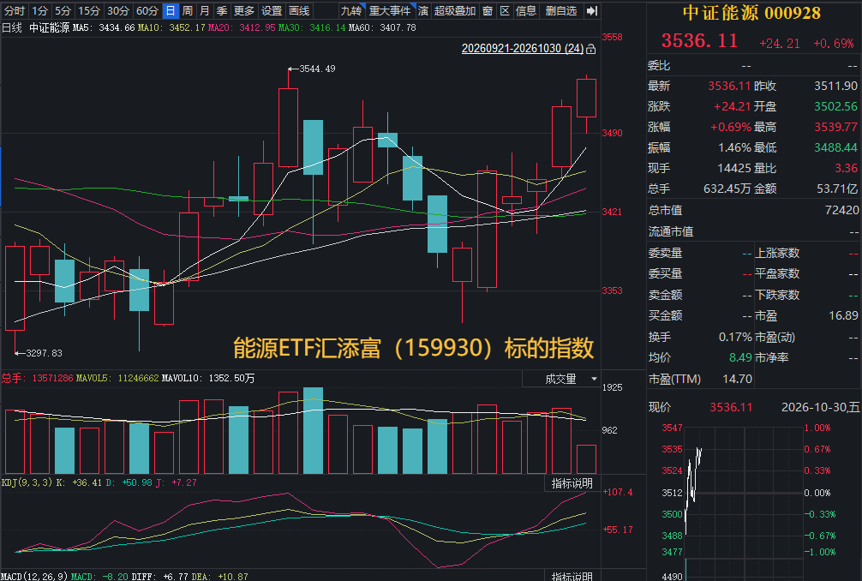This screenshot has width=862, height=581.
Task: Switch to the 周 weekly chart
Action: coord(188,10)
